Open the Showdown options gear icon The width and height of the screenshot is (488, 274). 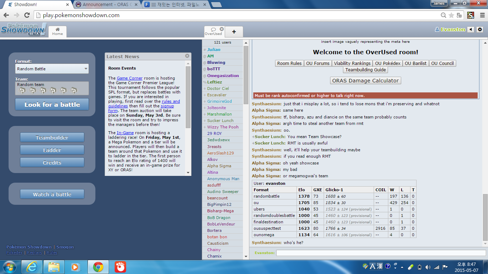(x=480, y=30)
